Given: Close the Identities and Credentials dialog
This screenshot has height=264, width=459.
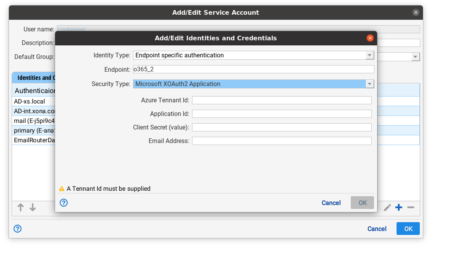Looking at the screenshot, I should (370, 38).
